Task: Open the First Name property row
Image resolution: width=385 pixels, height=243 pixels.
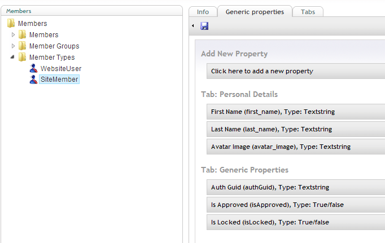Action: pos(296,112)
